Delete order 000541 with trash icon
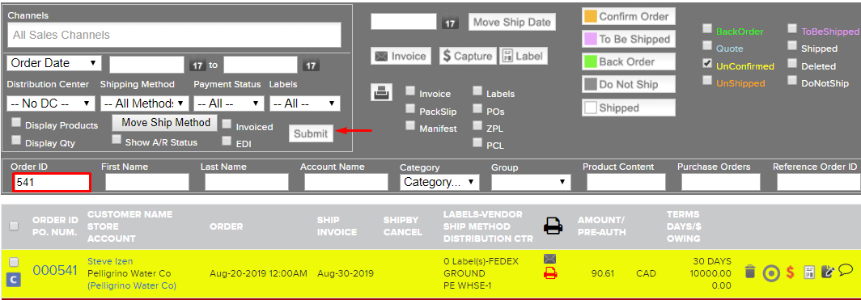The height and width of the screenshot is (300, 861). (750, 272)
